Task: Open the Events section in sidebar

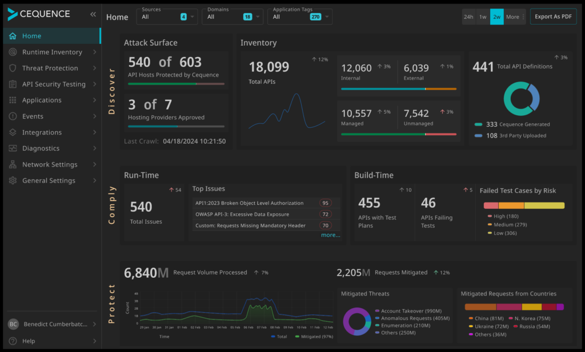Action: [51, 116]
